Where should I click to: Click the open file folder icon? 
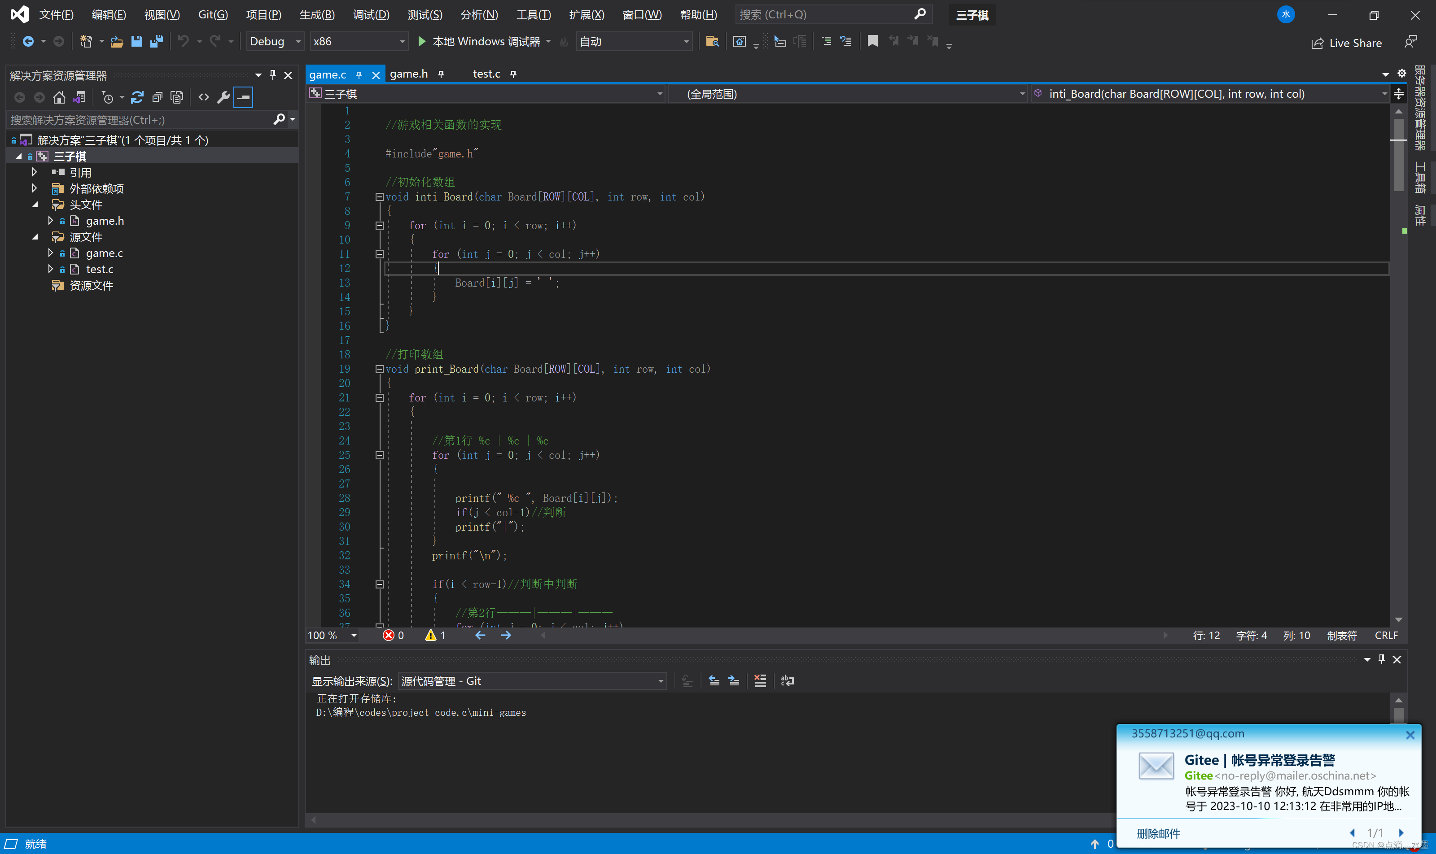click(117, 41)
